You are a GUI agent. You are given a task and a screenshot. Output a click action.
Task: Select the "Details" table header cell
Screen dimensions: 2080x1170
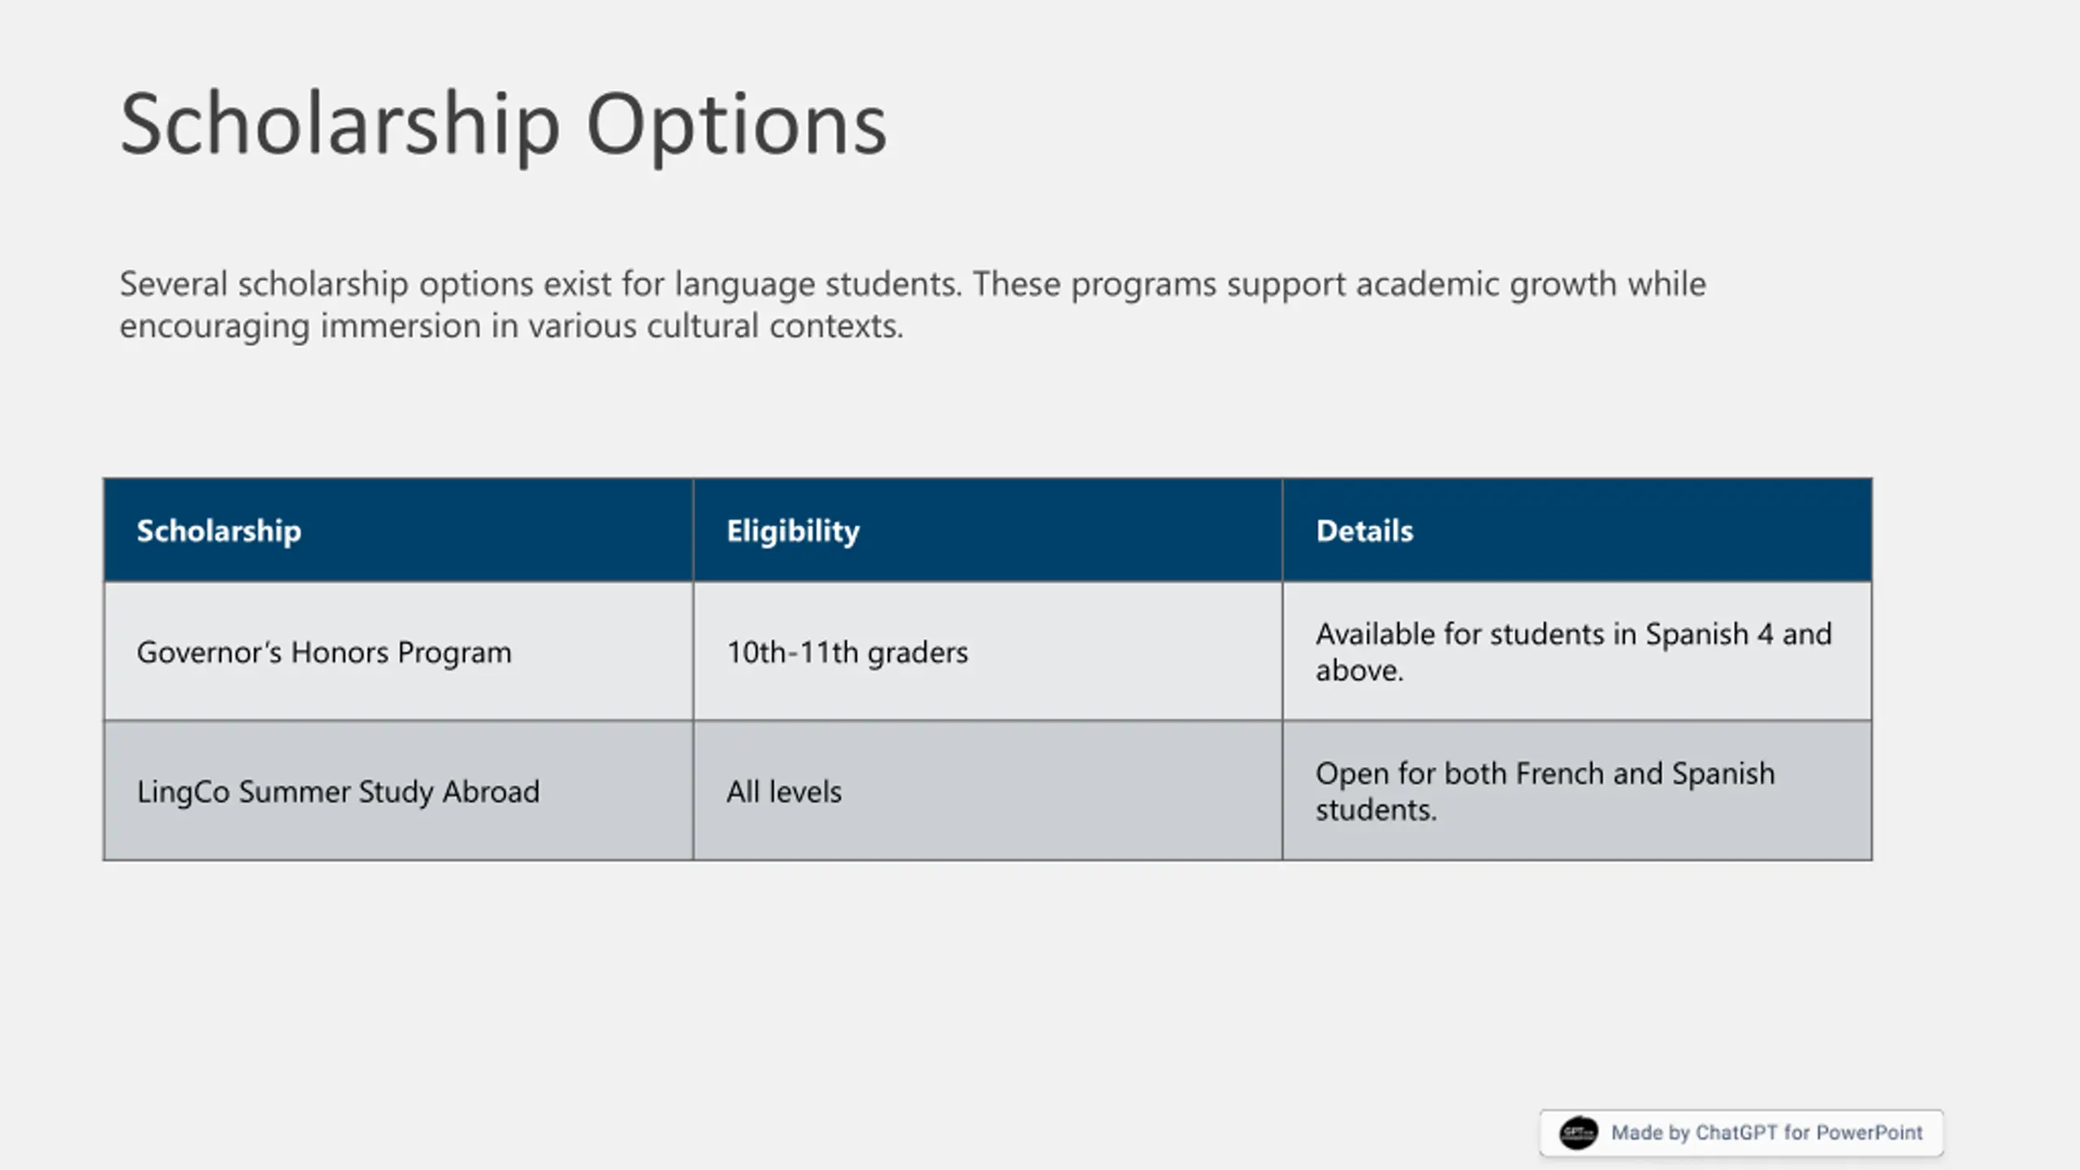click(x=1577, y=531)
